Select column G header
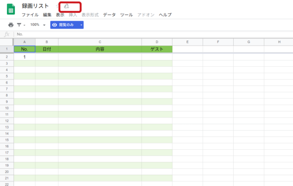 pos(249,42)
